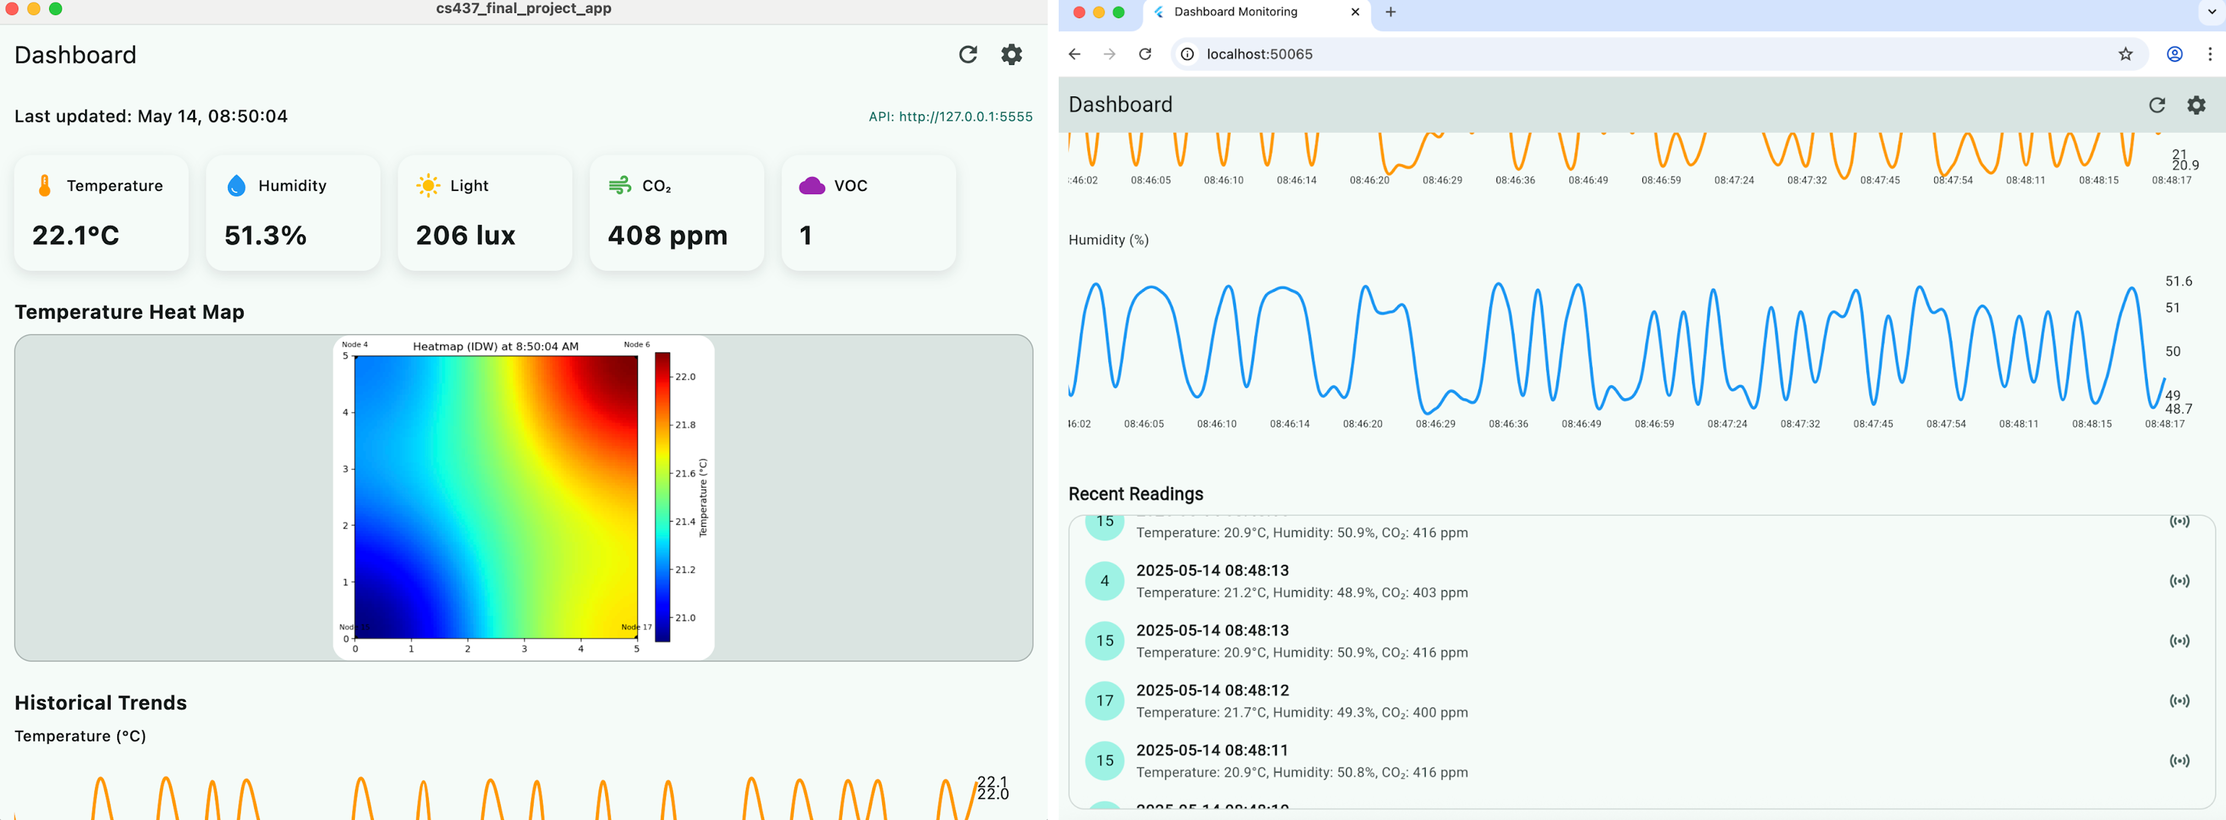Select the Dashboard Monitoring tab
This screenshot has height=820, width=2226.
point(1236,12)
